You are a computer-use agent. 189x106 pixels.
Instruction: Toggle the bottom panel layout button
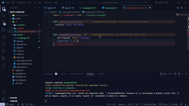pyautogui.click(x=160, y=3)
